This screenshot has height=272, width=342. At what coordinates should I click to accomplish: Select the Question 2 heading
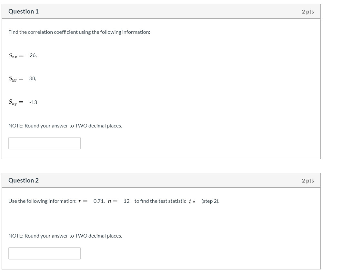point(24,180)
